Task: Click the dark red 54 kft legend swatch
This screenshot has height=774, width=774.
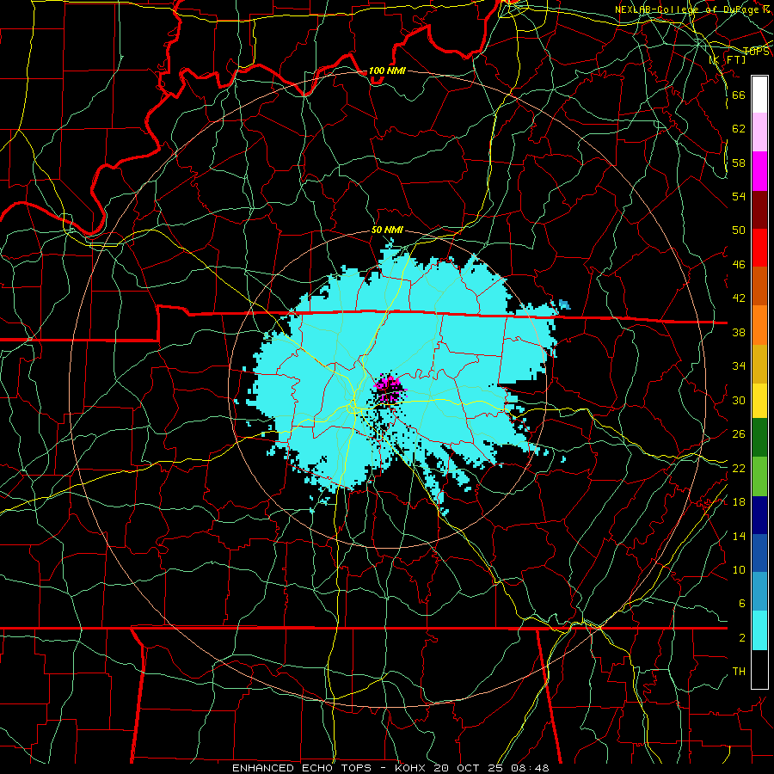Action: tap(759, 209)
